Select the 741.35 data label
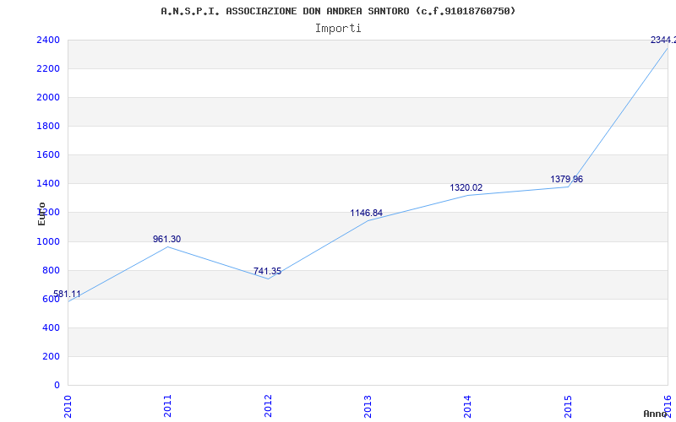 [267, 271]
